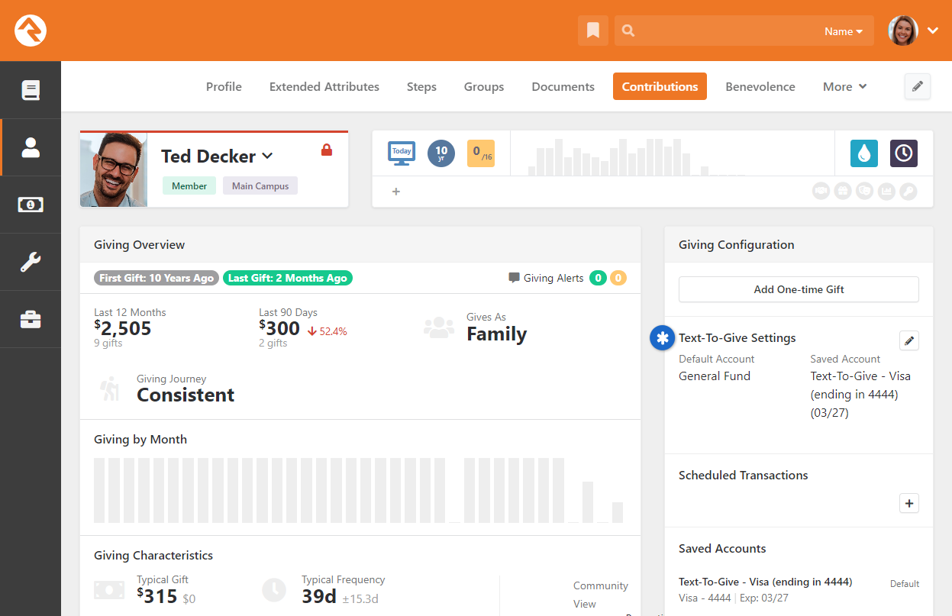Click the greyed key badge icon
The height and width of the screenshot is (616, 952).
pyautogui.click(x=908, y=192)
